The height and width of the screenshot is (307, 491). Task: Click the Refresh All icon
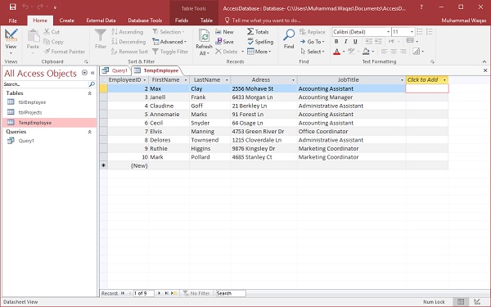(204, 36)
